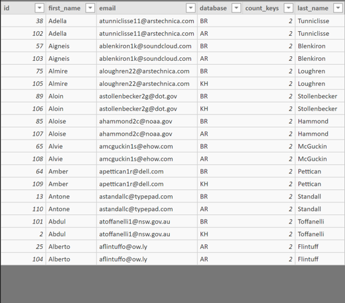Click id cell 110
Screen dimensions: 345x303
(x=23, y=209)
